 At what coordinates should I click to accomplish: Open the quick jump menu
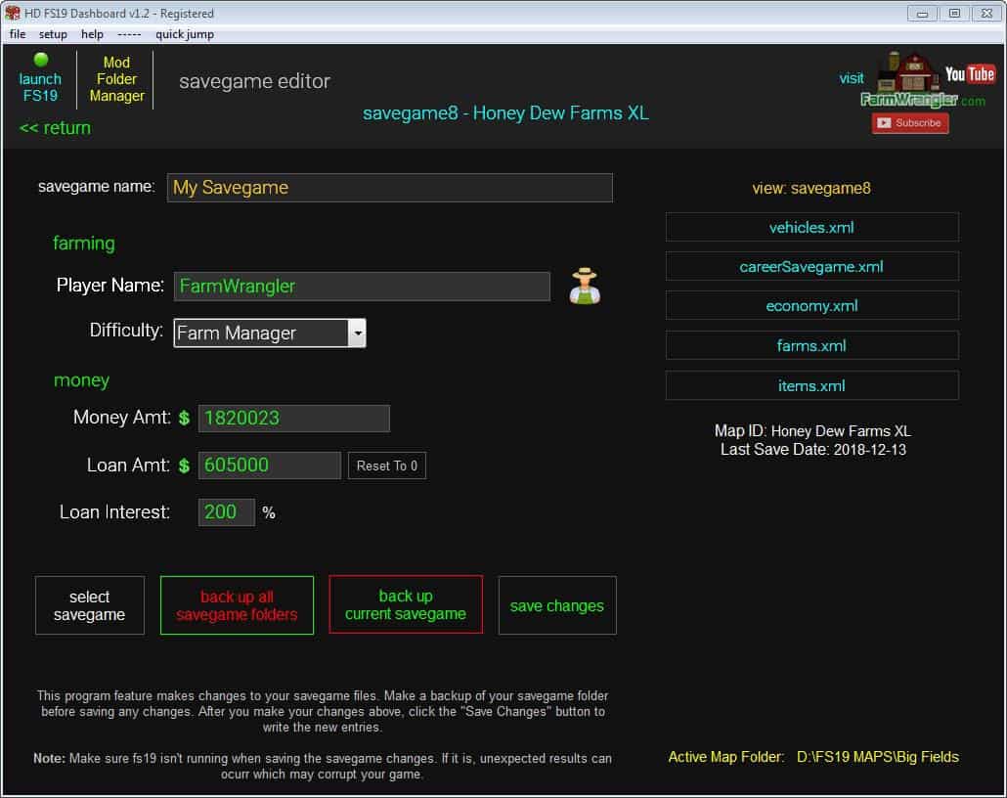pyautogui.click(x=184, y=34)
